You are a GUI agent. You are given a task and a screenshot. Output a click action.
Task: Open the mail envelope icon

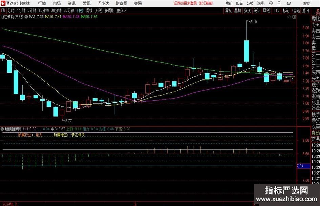(x=289, y=3)
